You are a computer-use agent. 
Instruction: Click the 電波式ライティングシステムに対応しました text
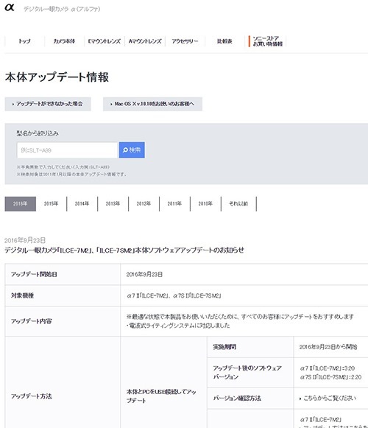point(178,326)
